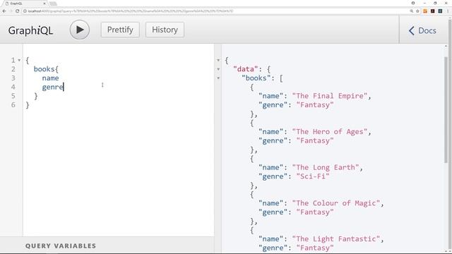Click the "books" field in the query
The width and height of the screenshot is (452, 254).
[44, 69]
